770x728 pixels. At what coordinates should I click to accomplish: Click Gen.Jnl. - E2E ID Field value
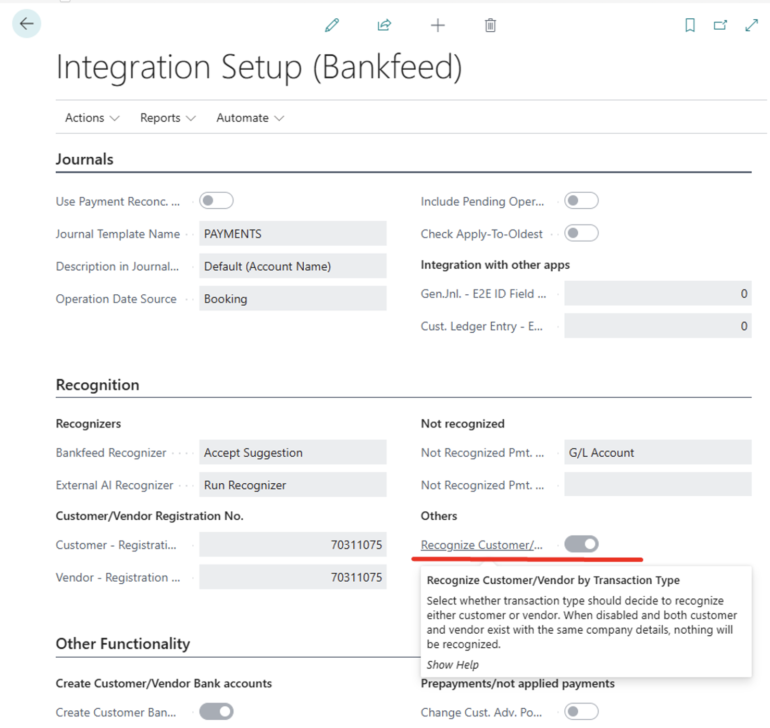point(658,294)
